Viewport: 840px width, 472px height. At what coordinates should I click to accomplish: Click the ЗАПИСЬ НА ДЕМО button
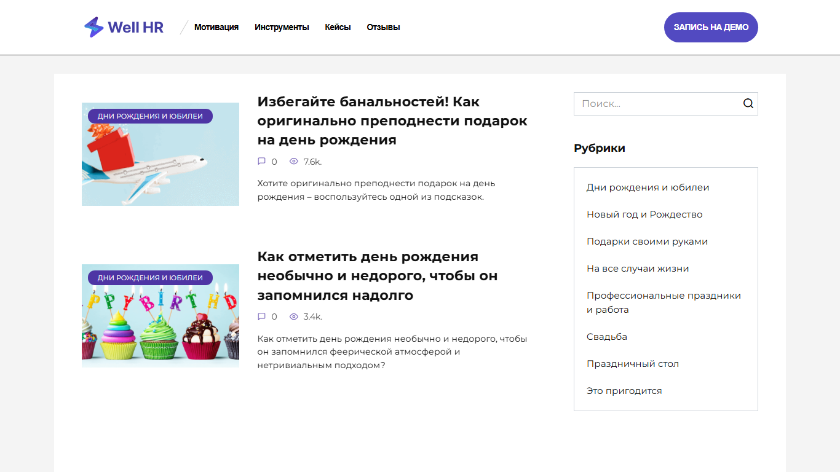tap(711, 27)
